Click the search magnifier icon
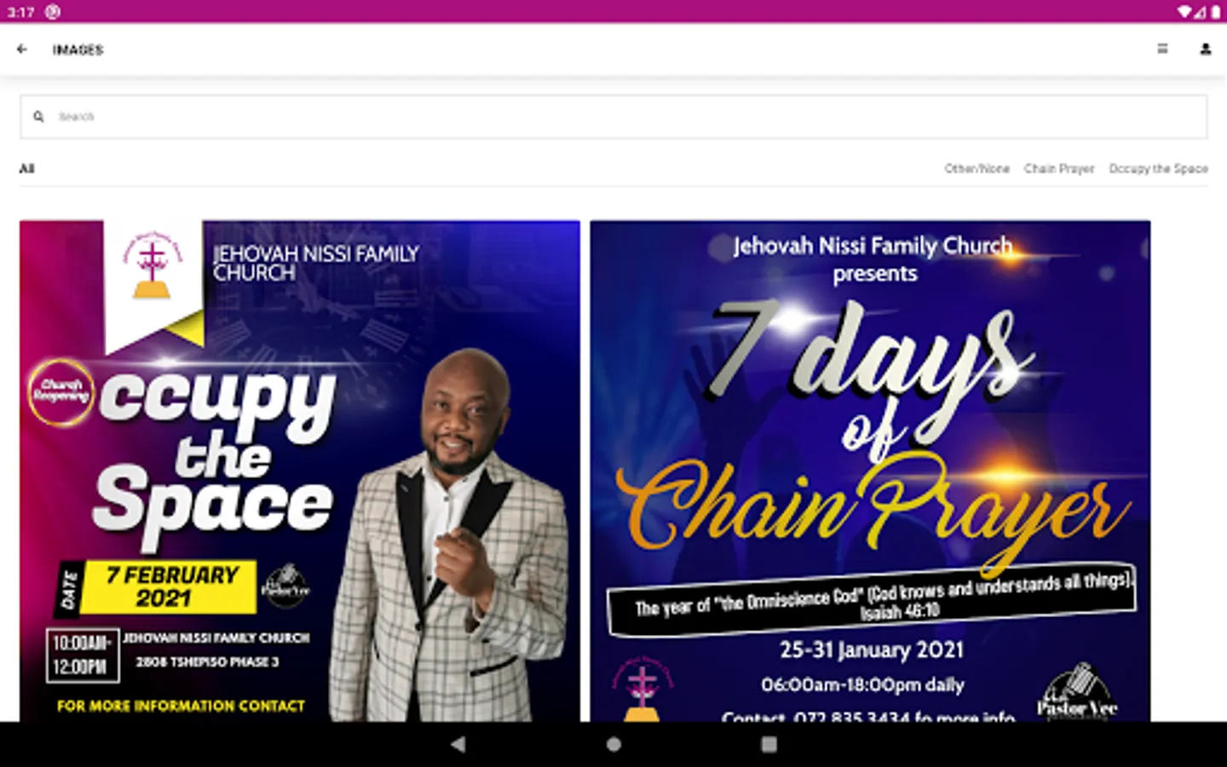The height and width of the screenshot is (767, 1227). [x=38, y=117]
